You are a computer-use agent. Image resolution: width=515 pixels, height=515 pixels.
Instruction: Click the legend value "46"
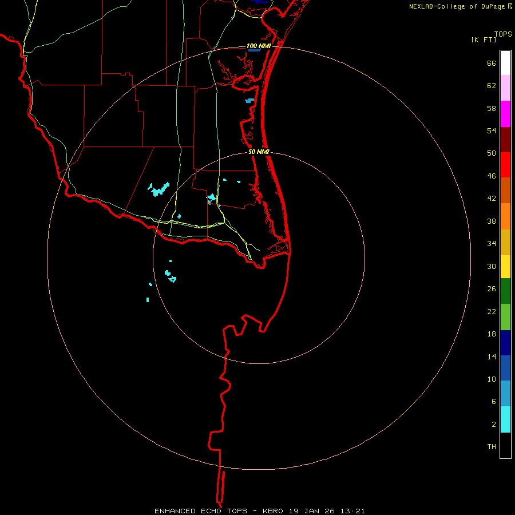tap(492, 176)
